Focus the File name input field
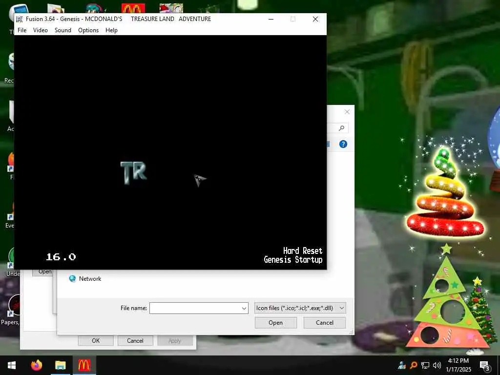This screenshot has width=500, height=375. (x=195, y=308)
